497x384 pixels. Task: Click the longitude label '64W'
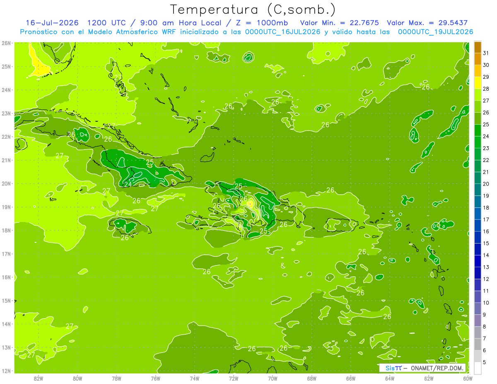(x=390, y=378)
